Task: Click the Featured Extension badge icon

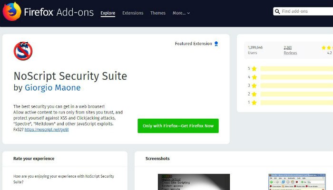Action: [216, 44]
